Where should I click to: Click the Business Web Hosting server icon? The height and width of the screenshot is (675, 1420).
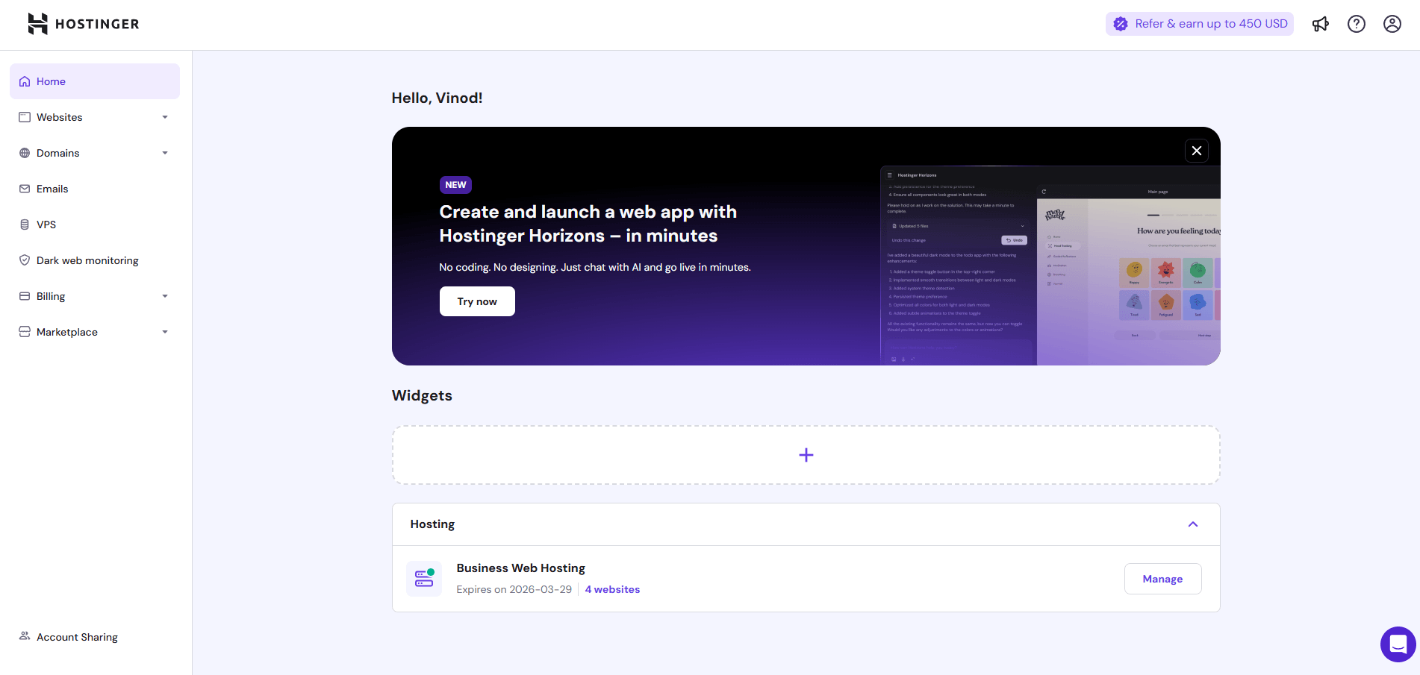424,579
